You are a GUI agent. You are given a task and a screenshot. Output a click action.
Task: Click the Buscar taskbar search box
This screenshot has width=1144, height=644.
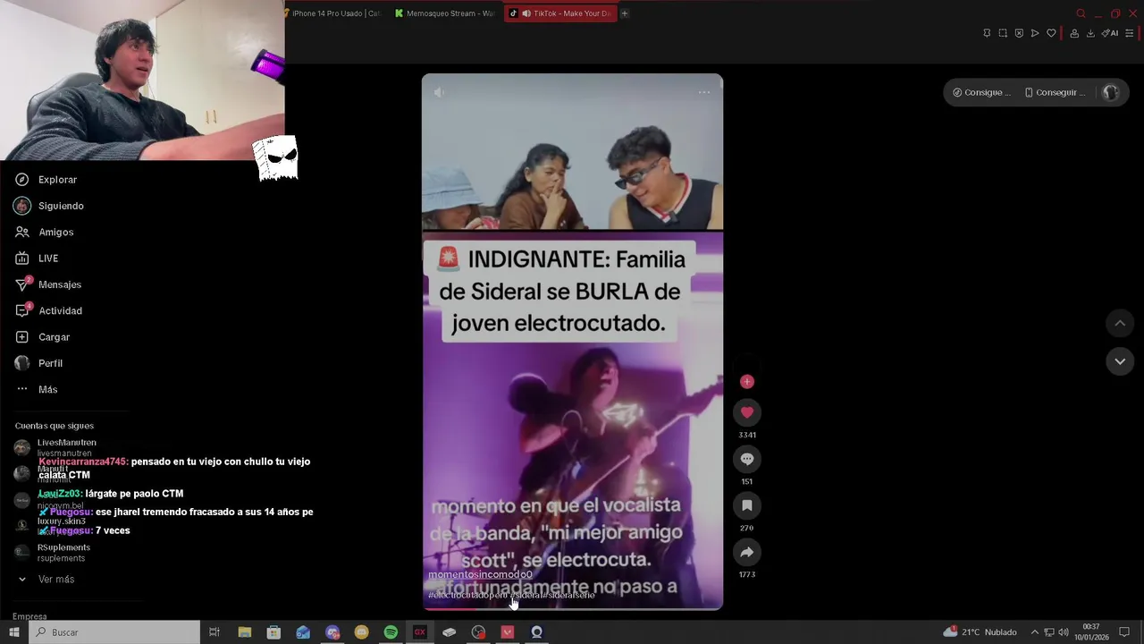pos(114,632)
